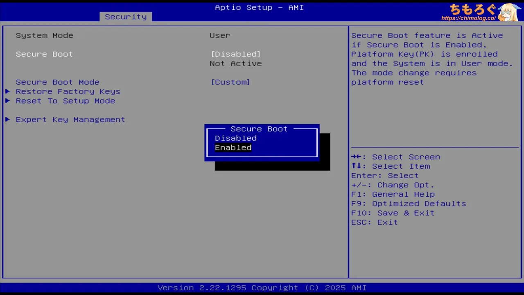
Task: Open the chimolog.co URL in the watermark
Action: 468,18
